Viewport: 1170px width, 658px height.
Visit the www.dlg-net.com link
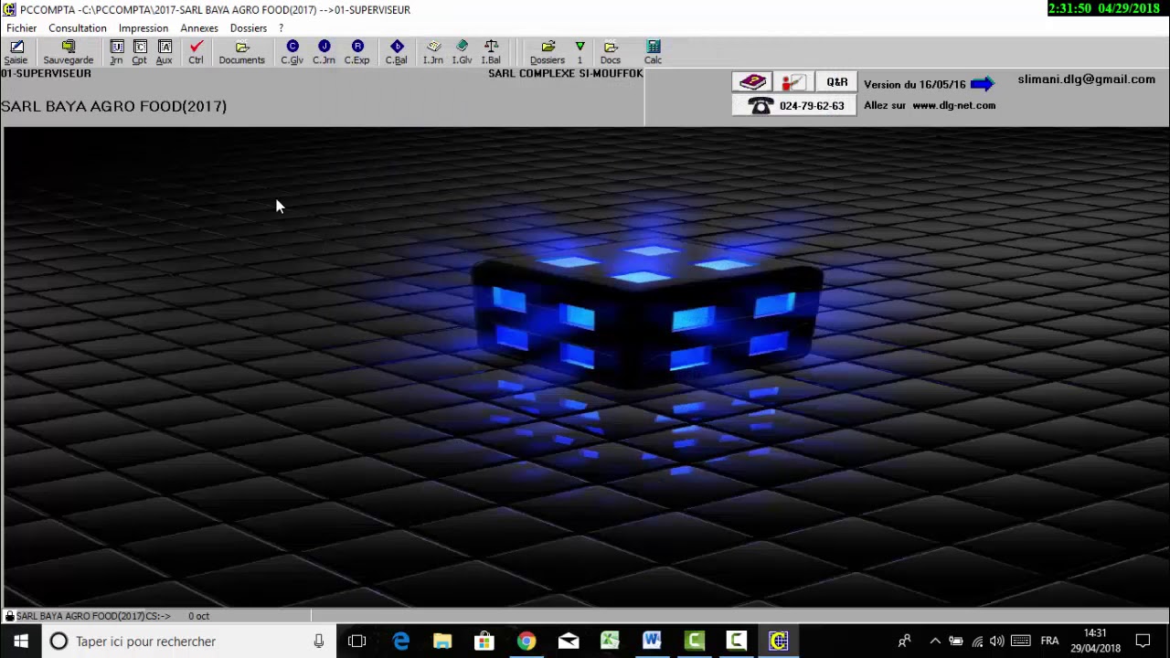point(953,105)
